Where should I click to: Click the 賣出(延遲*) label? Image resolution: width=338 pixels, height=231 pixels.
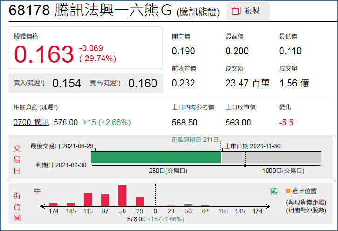pos(105,83)
